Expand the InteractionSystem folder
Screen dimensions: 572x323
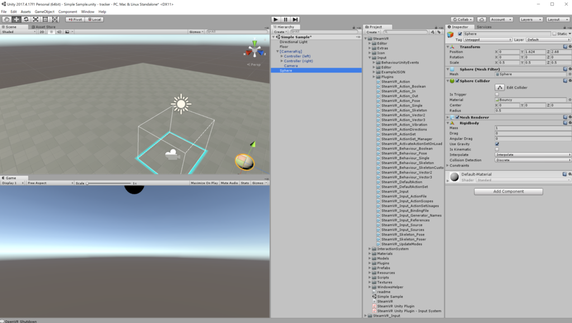click(x=370, y=249)
